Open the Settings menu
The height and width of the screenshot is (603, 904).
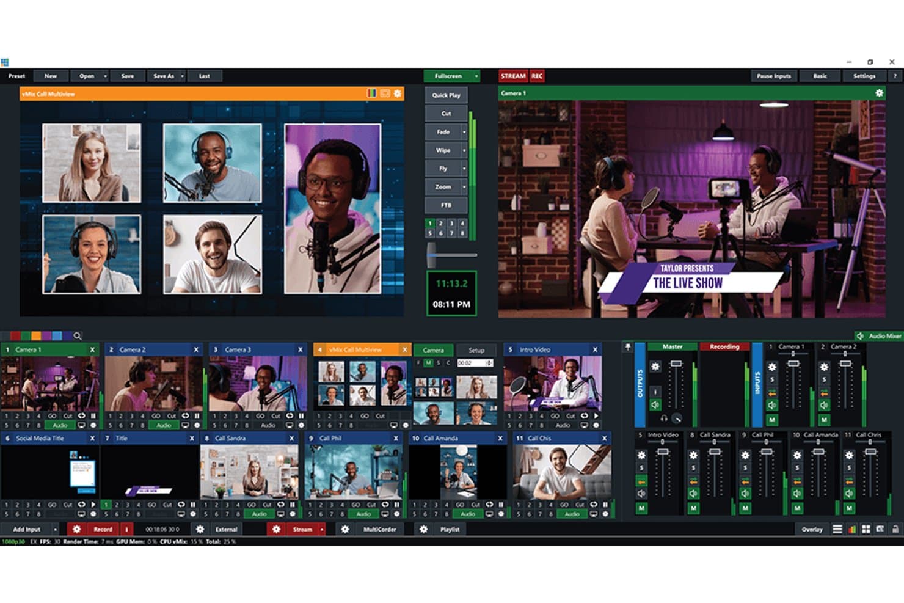864,76
